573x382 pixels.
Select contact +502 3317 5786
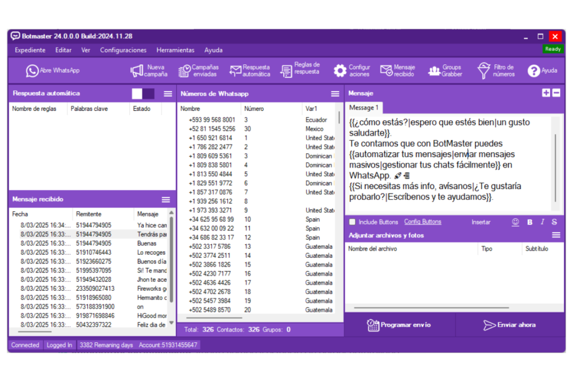tap(209, 247)
